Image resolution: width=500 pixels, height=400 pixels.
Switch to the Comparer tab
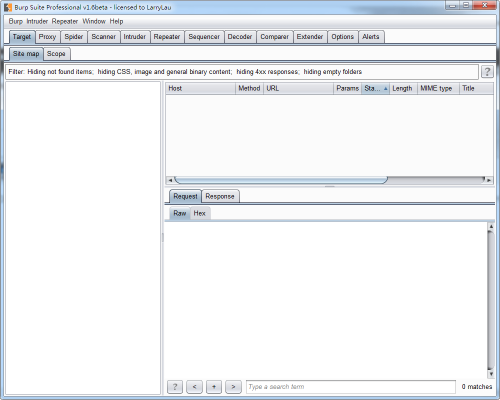click(274, 36)
